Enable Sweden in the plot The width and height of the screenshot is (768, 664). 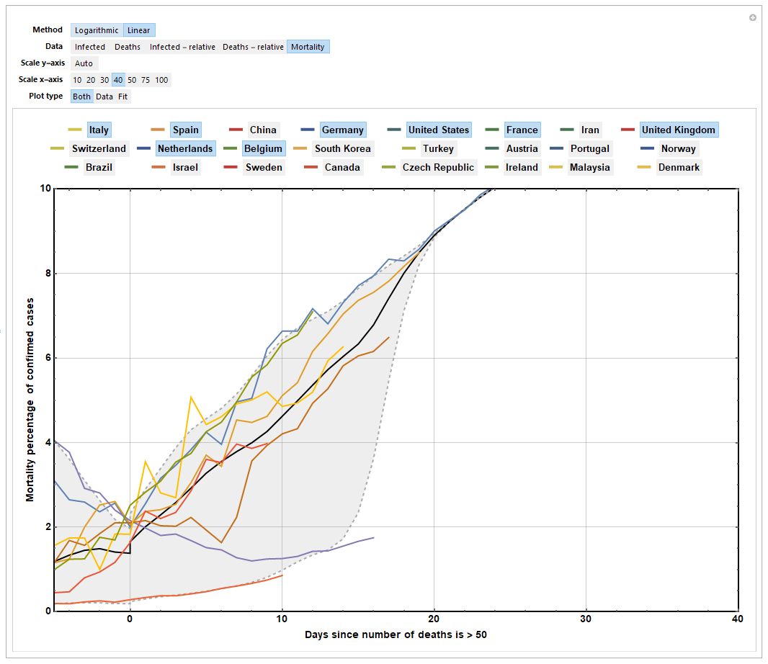[264, 168]
